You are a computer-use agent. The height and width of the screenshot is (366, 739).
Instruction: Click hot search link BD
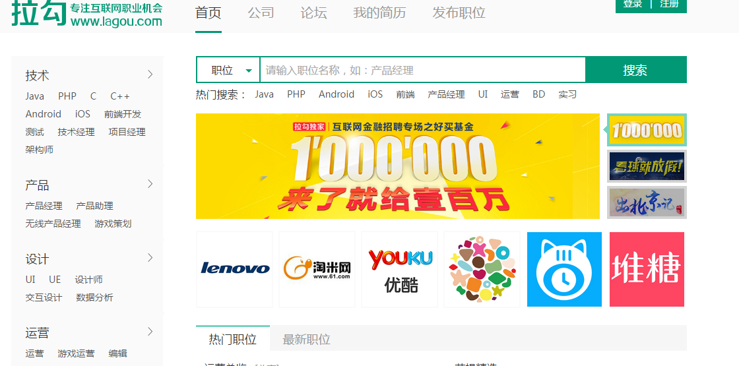538,94
